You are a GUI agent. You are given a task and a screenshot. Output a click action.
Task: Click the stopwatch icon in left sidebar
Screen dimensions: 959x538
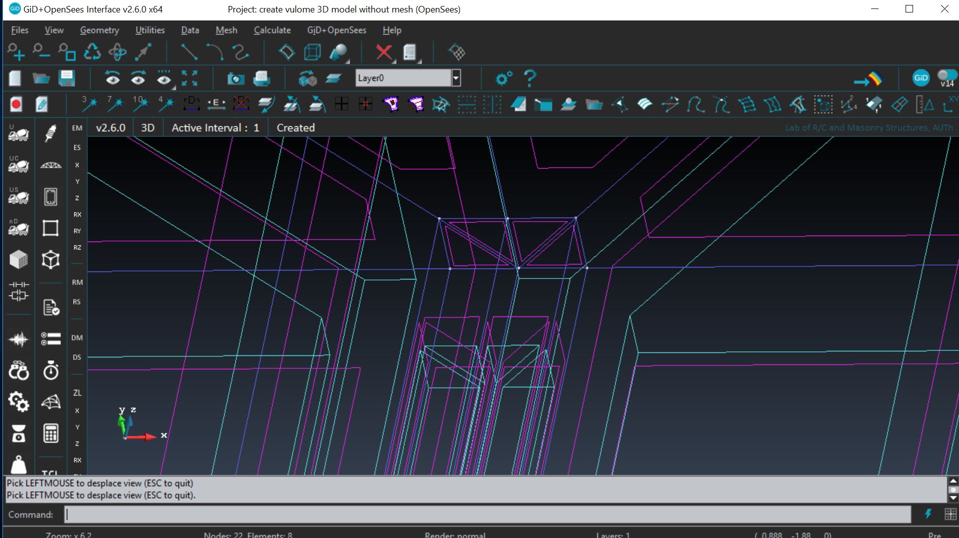coord(50,371)
